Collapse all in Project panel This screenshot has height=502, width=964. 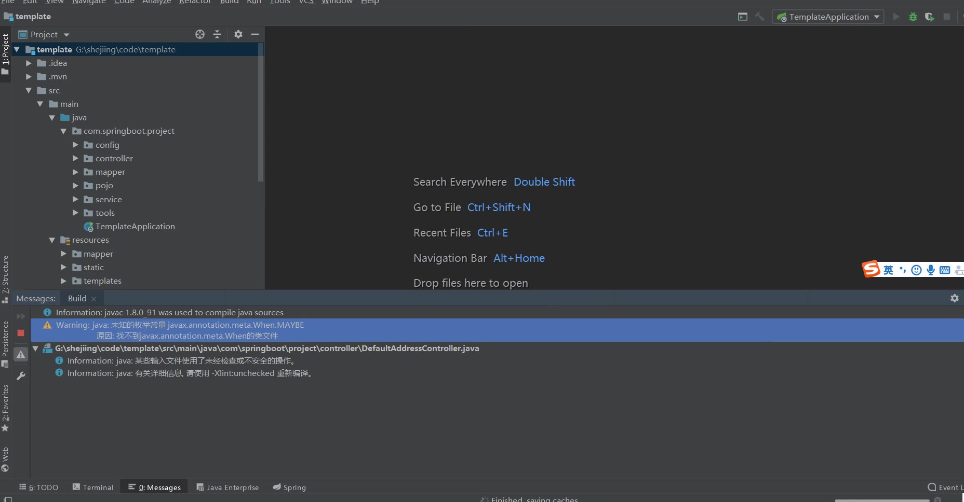pos(217,34)
